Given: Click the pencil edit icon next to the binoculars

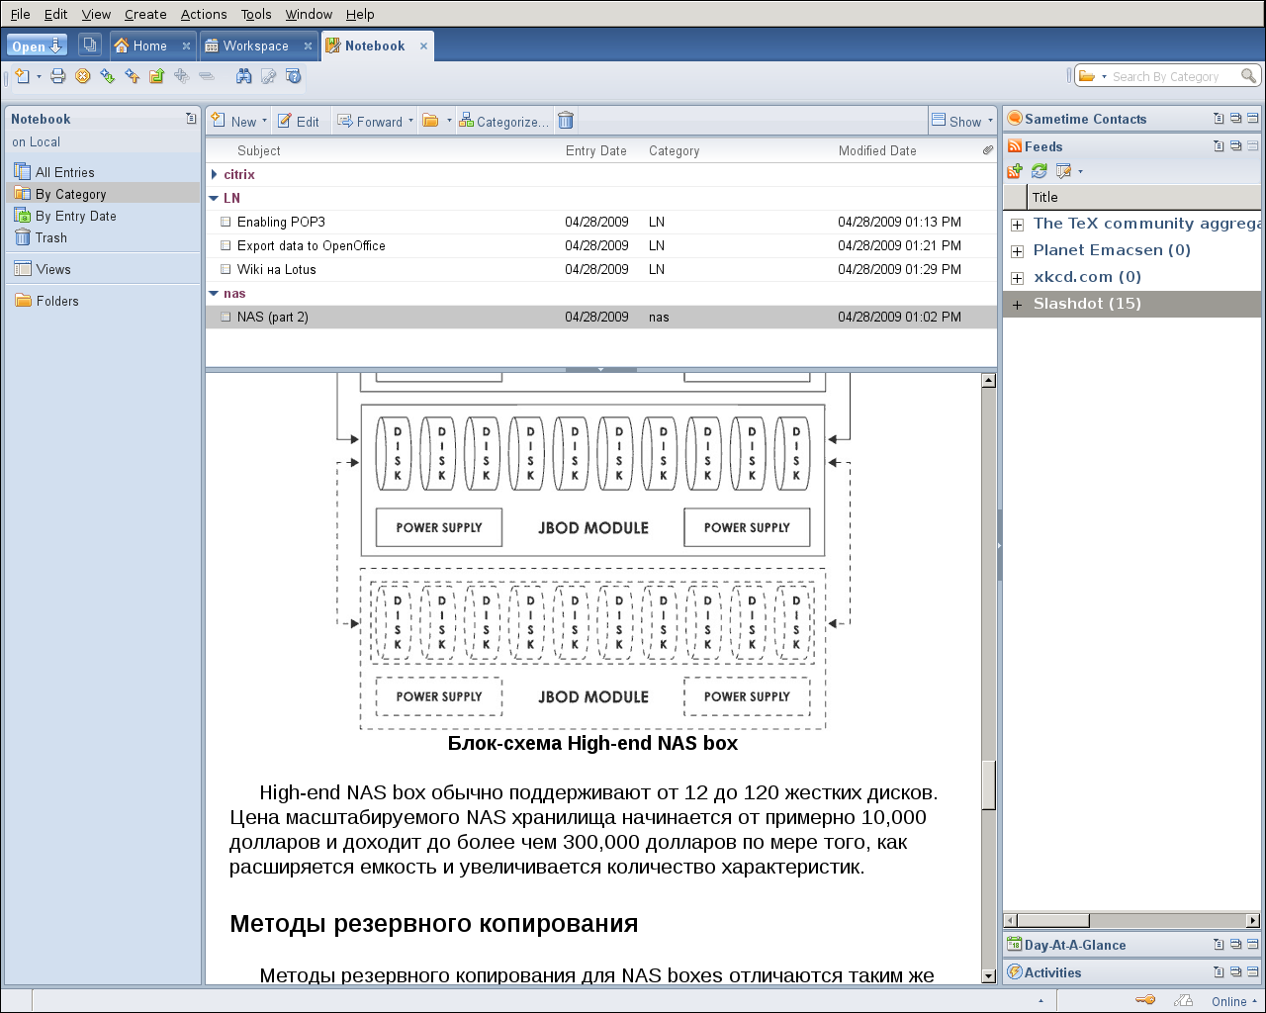Looking at the screenshot, I should 268,76.
